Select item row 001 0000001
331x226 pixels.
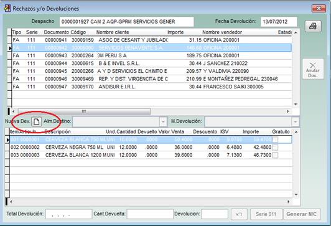click(x=151, y=139)
